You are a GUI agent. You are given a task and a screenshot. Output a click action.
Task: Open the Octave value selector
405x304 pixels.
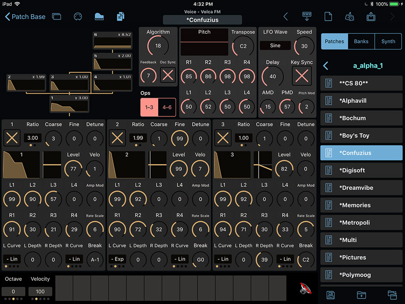coord(13,292)
